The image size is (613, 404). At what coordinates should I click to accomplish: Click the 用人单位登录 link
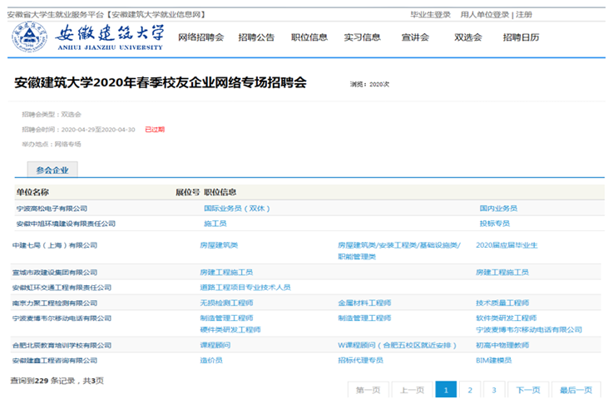(485, 14)
